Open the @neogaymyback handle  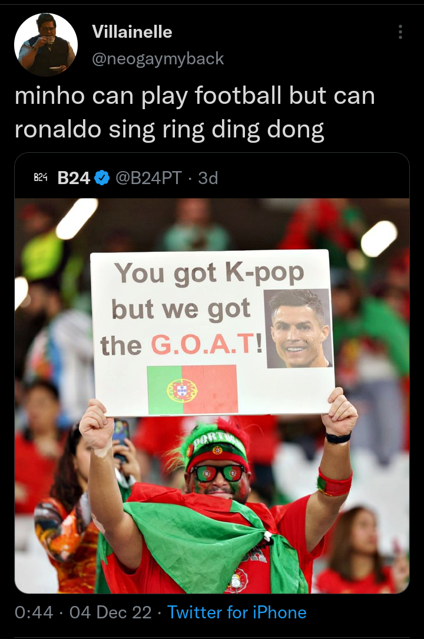(x=158, y=58)
